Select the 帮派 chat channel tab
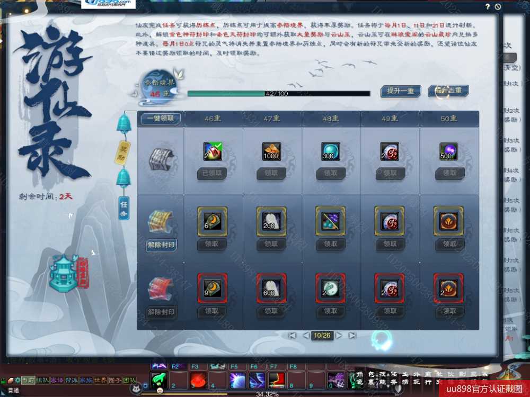Screen dimensions: 530x397 click(x=72, y=380)
